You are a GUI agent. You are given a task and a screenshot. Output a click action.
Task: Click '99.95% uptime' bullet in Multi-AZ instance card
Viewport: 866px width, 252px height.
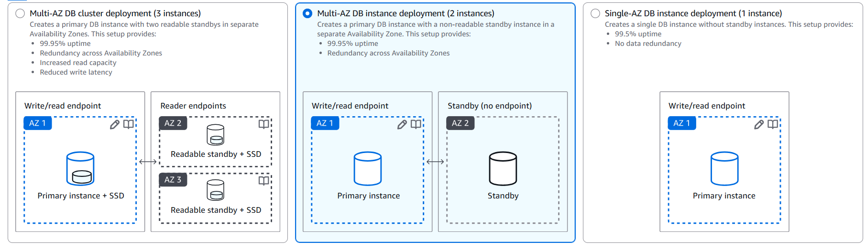tap(352, 44)
